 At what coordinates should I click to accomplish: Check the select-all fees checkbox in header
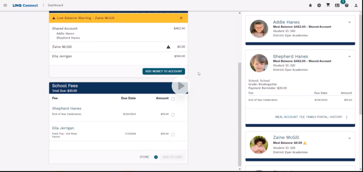(173, 99)
